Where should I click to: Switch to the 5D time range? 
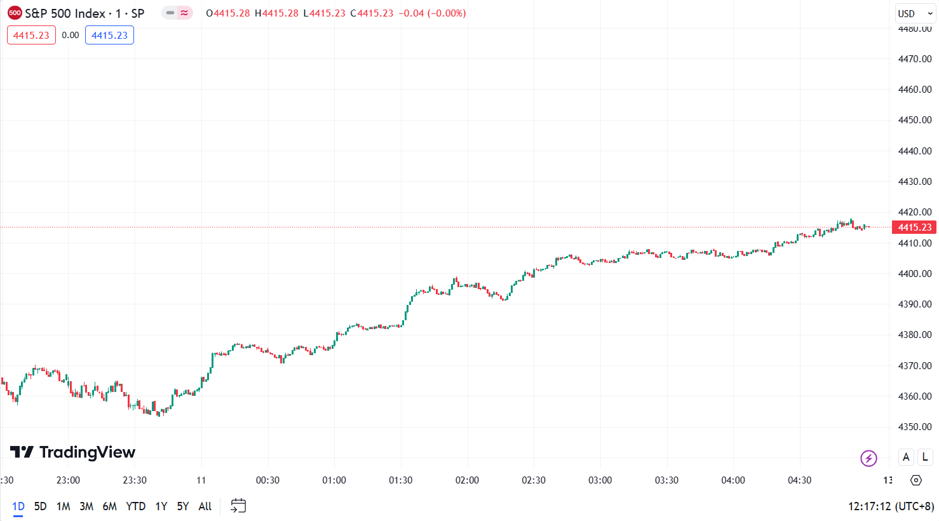click(40, 506)
